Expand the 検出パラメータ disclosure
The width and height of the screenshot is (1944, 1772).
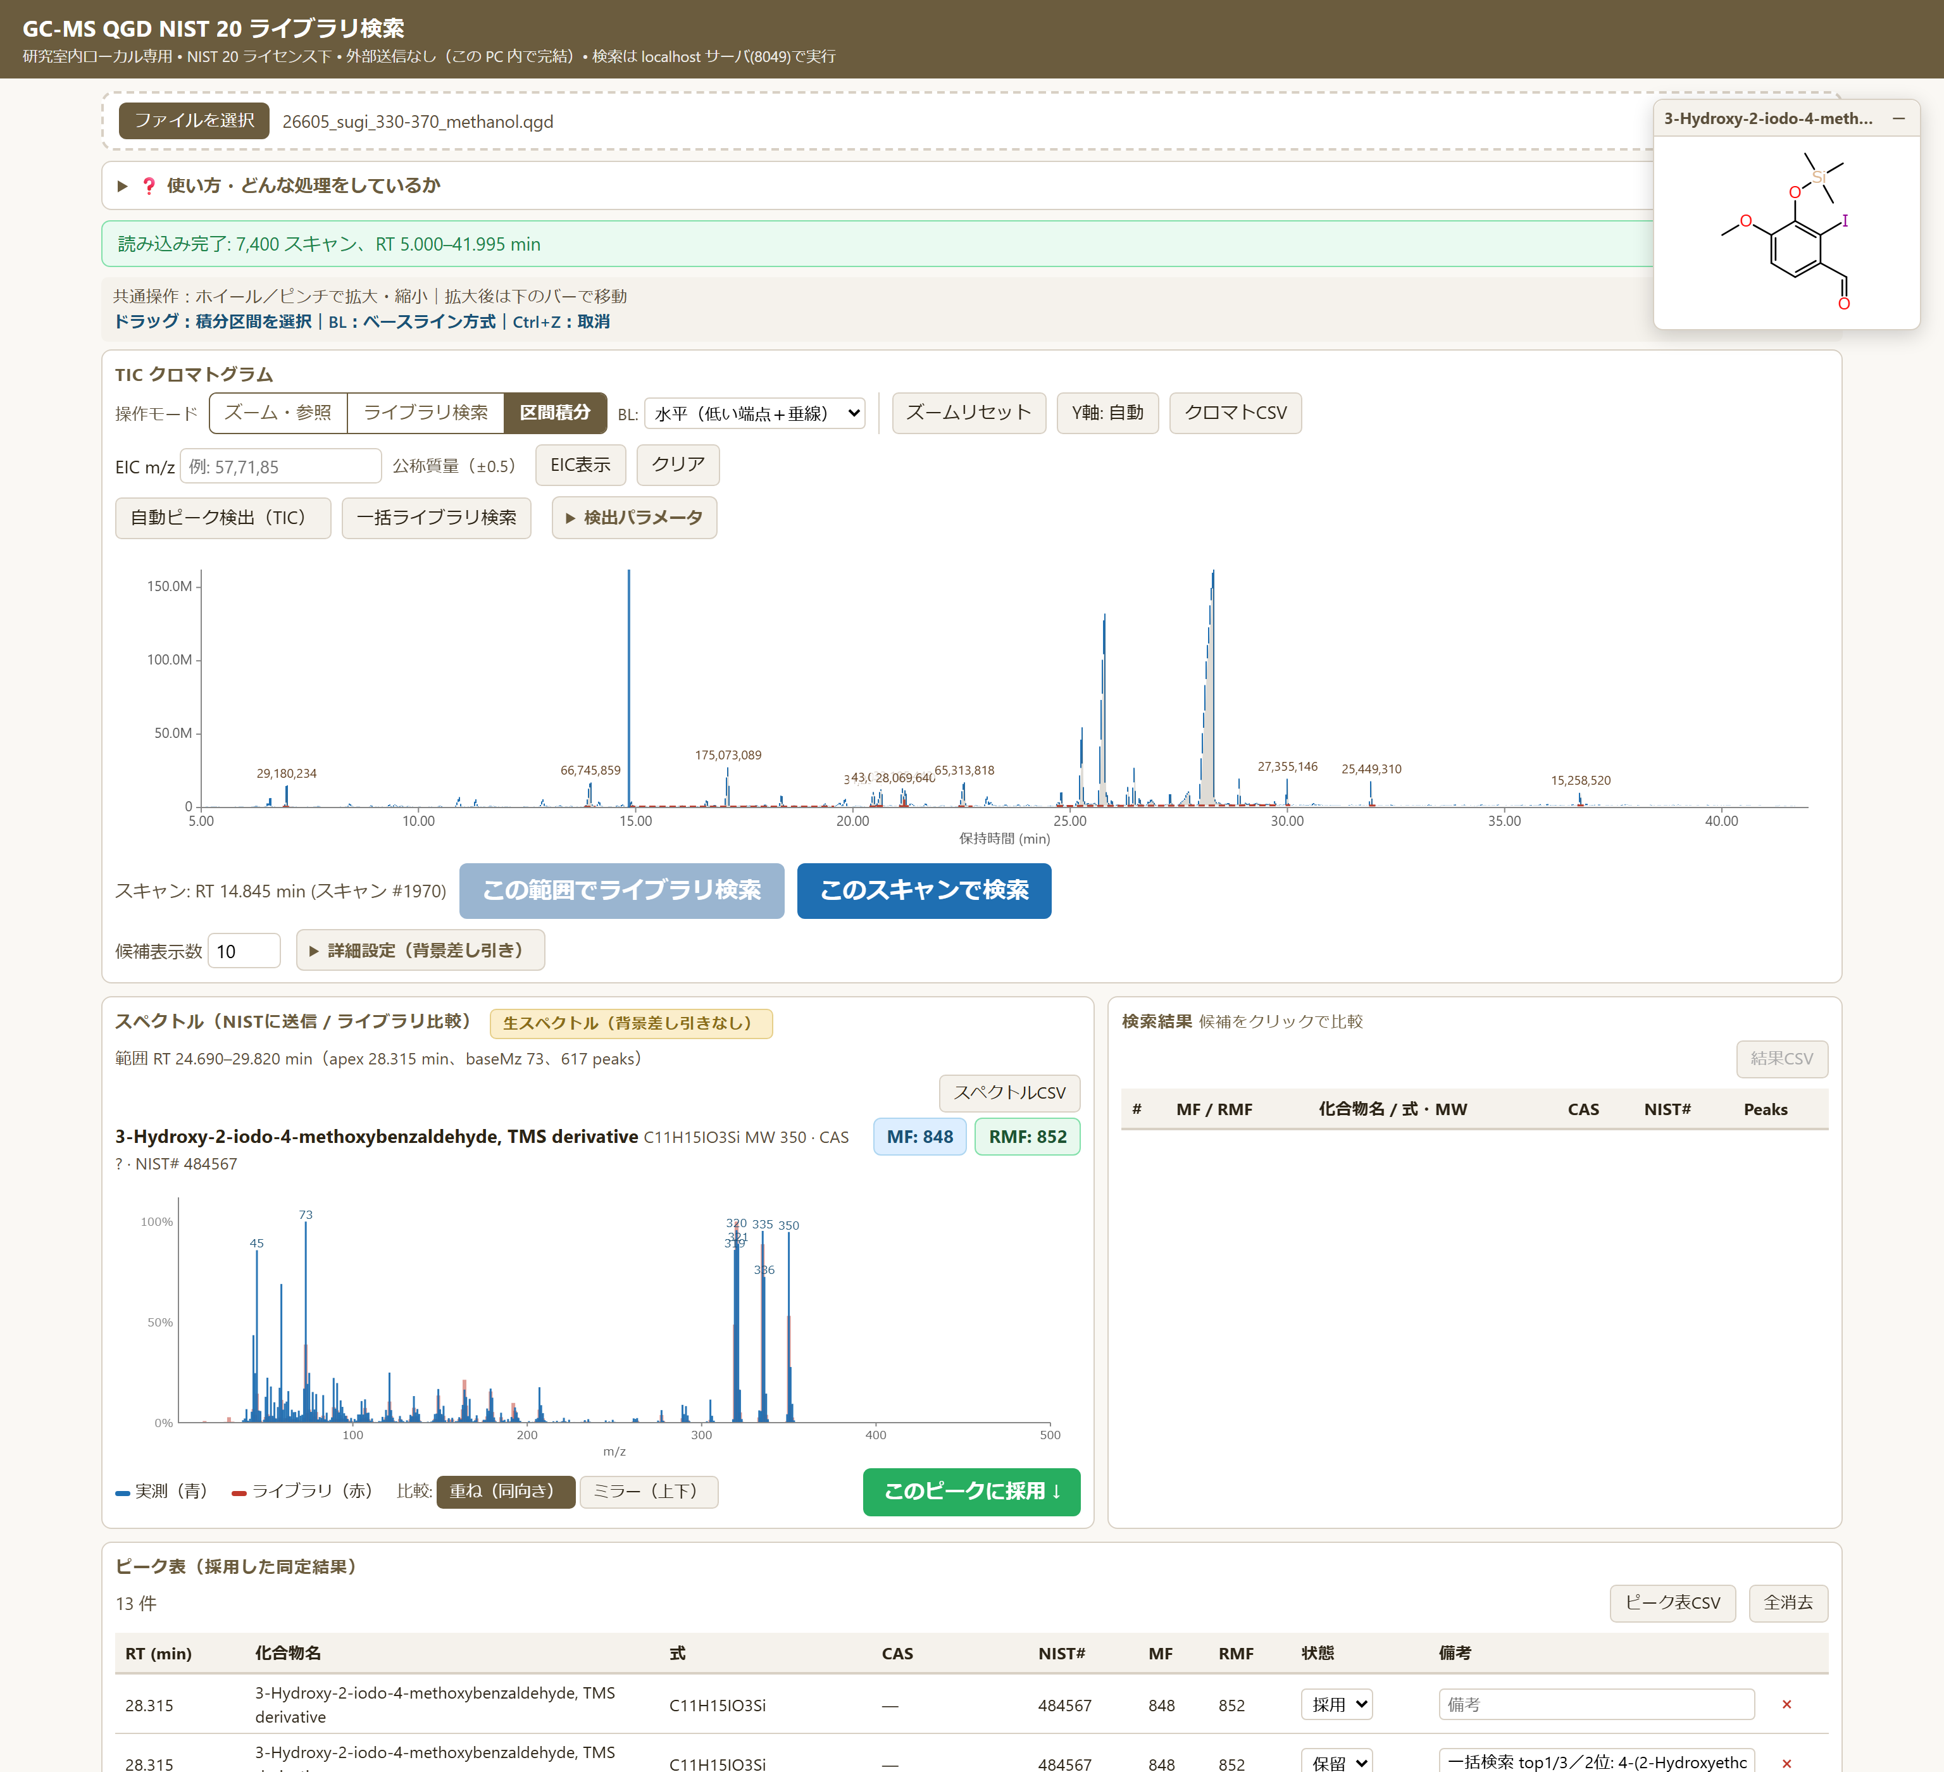tap(633, 518)
